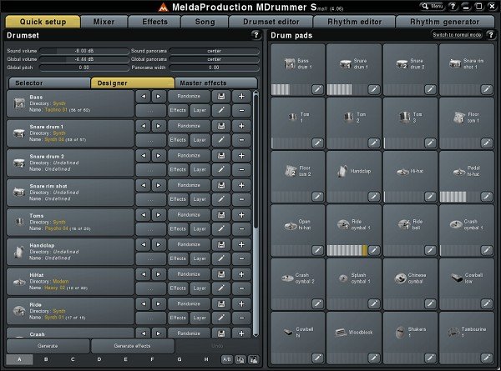
Task: Randomize the Bass sound
Action: (189, 97)
